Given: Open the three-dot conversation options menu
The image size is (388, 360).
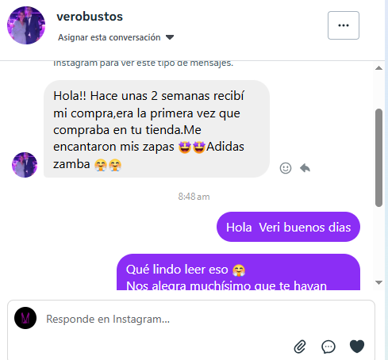Looking at the screenshot, I should 344,25.
